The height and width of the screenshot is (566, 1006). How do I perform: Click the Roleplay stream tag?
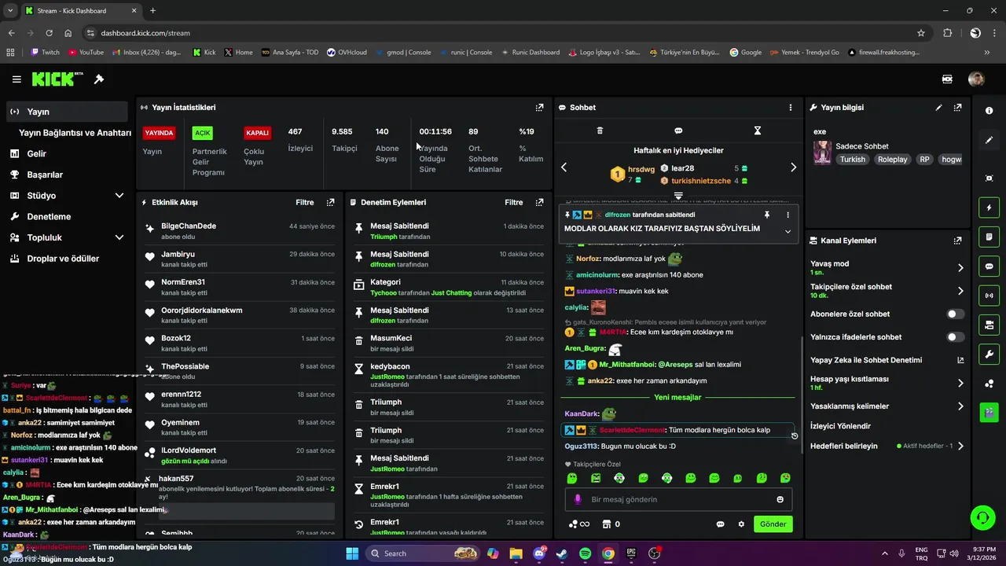pyautogui.click(x=892, y=159)
